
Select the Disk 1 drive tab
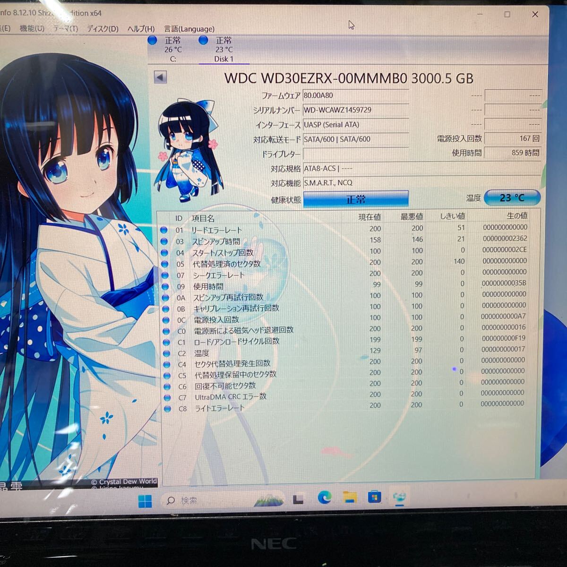click(x=223, y=49)
